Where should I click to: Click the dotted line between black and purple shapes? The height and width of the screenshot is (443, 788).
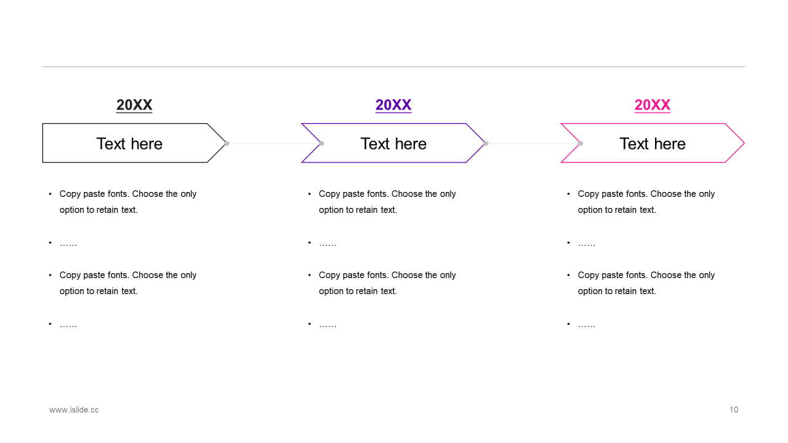[x=274, y=143]
